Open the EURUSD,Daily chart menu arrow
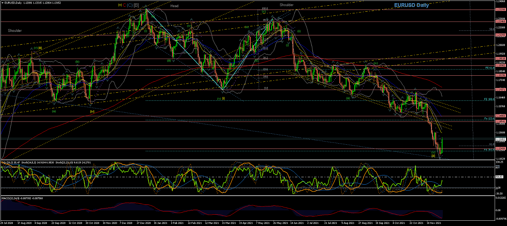Image resolution: width=507 pixels, height=226 pixels. [2, 3]
